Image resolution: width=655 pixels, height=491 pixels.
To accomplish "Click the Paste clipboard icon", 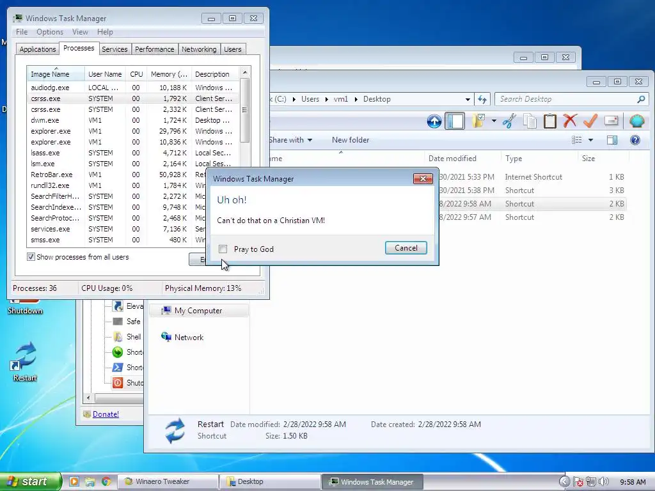I will [549, 121].
